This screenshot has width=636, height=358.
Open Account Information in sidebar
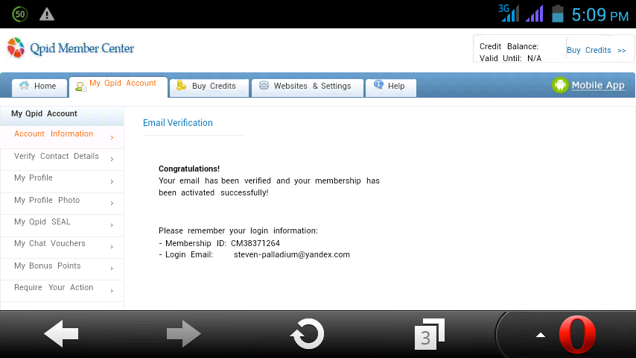pos(62,137)
